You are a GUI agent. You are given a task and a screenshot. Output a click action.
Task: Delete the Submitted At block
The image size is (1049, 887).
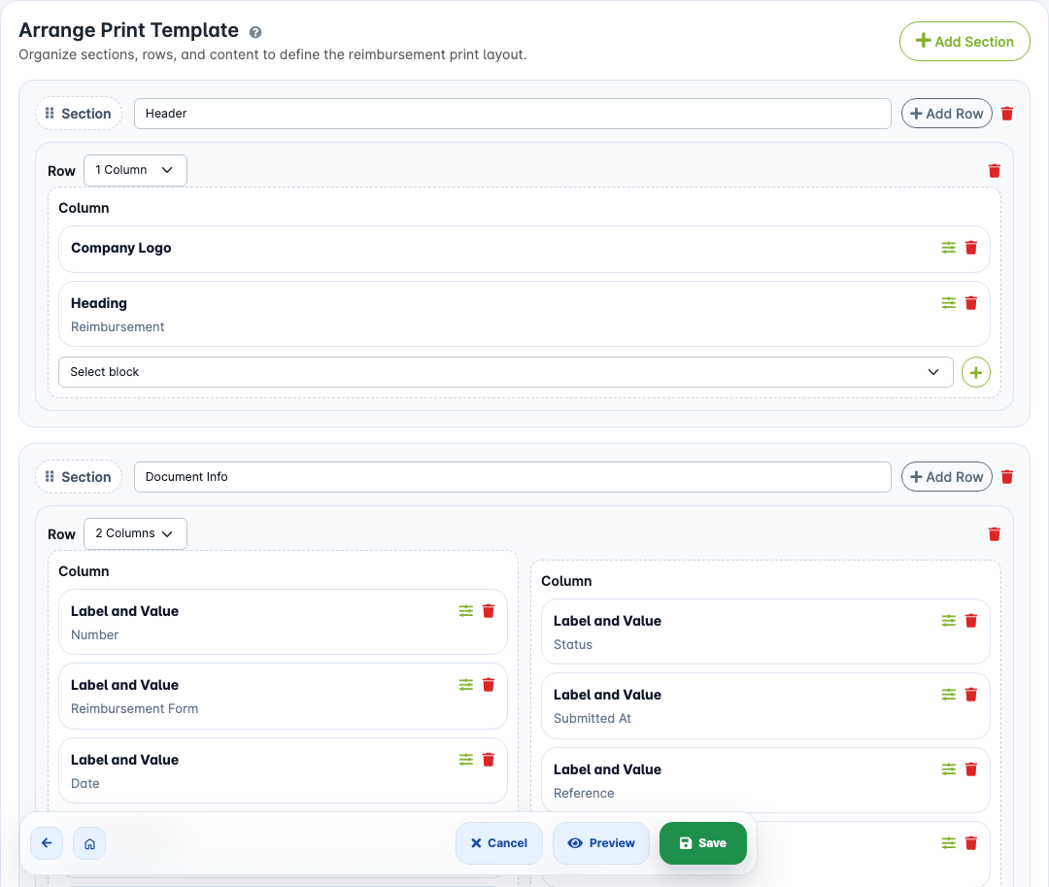(x=971, y=695)
